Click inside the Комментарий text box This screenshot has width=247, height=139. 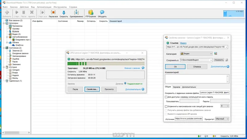tap(197, 79)
